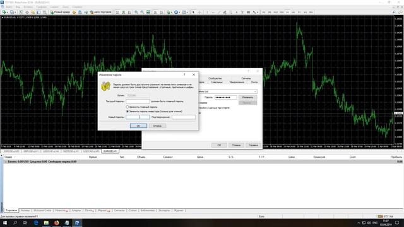Open MetaEditor via the yellow diamond icon
The width and height of the screenshot is (404, 227).
(x=74, y=12)
